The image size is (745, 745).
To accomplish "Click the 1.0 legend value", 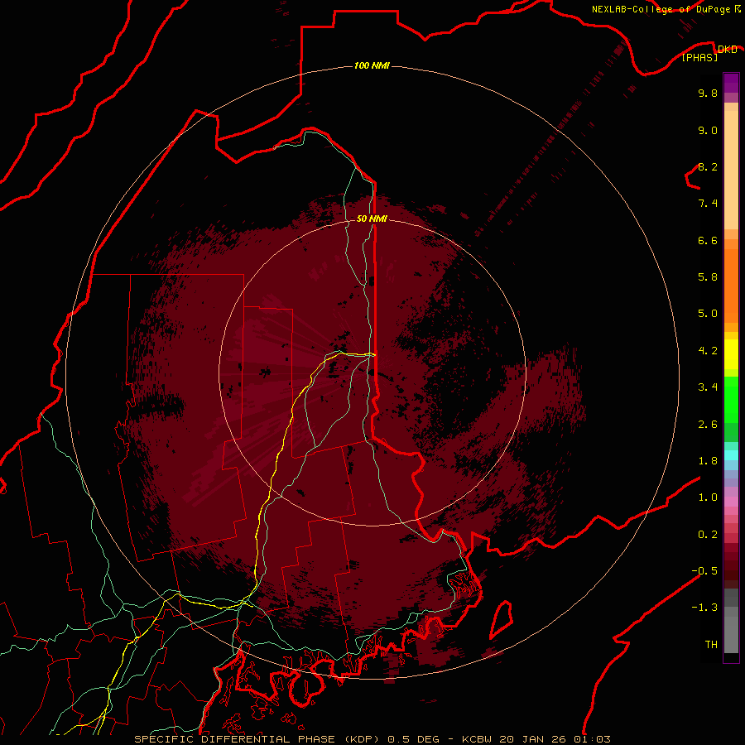I will (708, 497).
